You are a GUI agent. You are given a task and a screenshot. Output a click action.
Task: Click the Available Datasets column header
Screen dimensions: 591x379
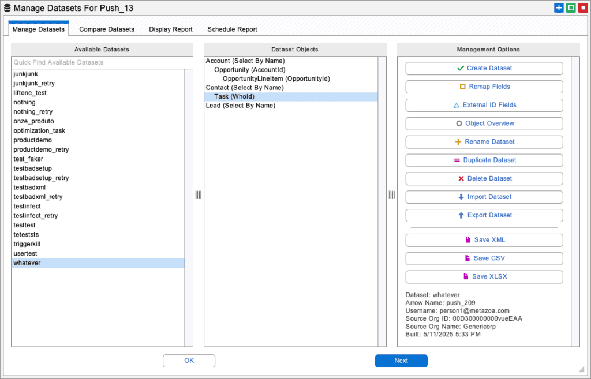pos(102,50)
